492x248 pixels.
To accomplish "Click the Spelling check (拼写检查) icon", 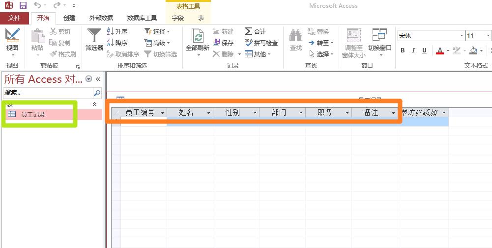I will (x=261, y=43).
